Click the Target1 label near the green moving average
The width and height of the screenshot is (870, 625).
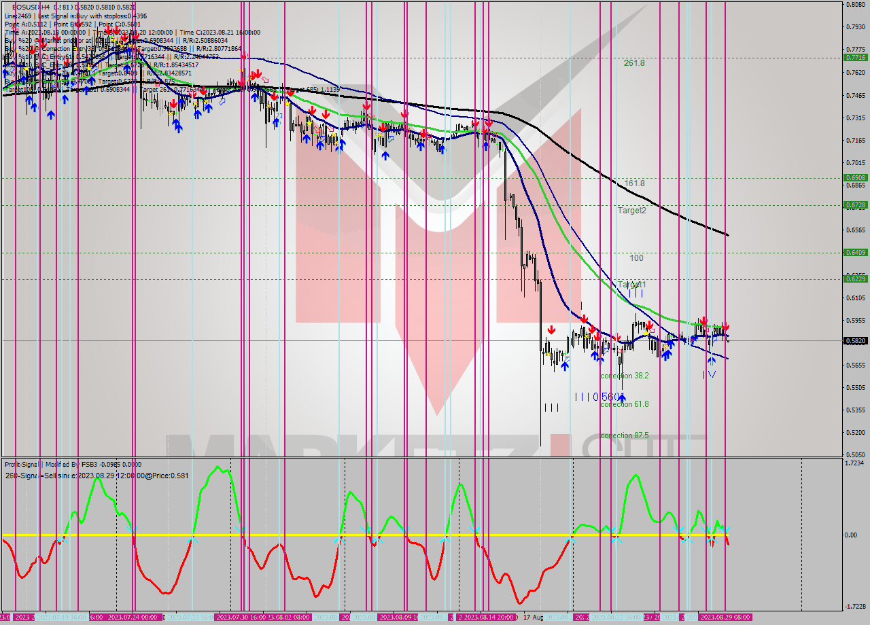coord(632,283)
